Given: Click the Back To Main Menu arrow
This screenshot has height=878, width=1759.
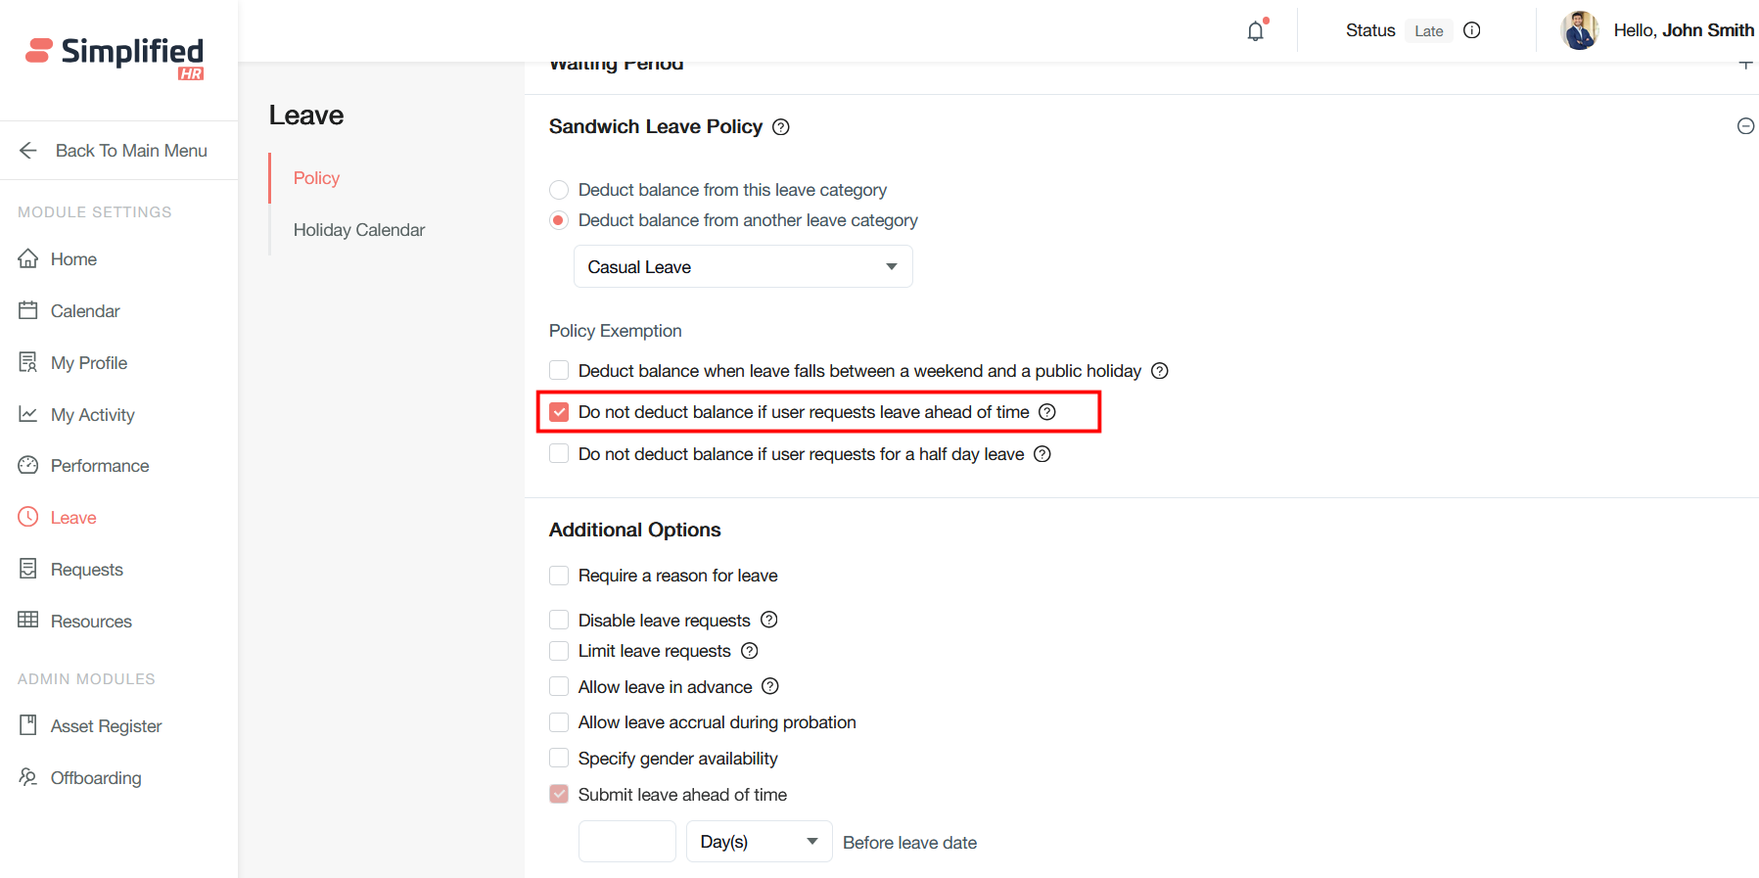Looking at the screenshot, I should pyautogui.click(x=28, y=151).
